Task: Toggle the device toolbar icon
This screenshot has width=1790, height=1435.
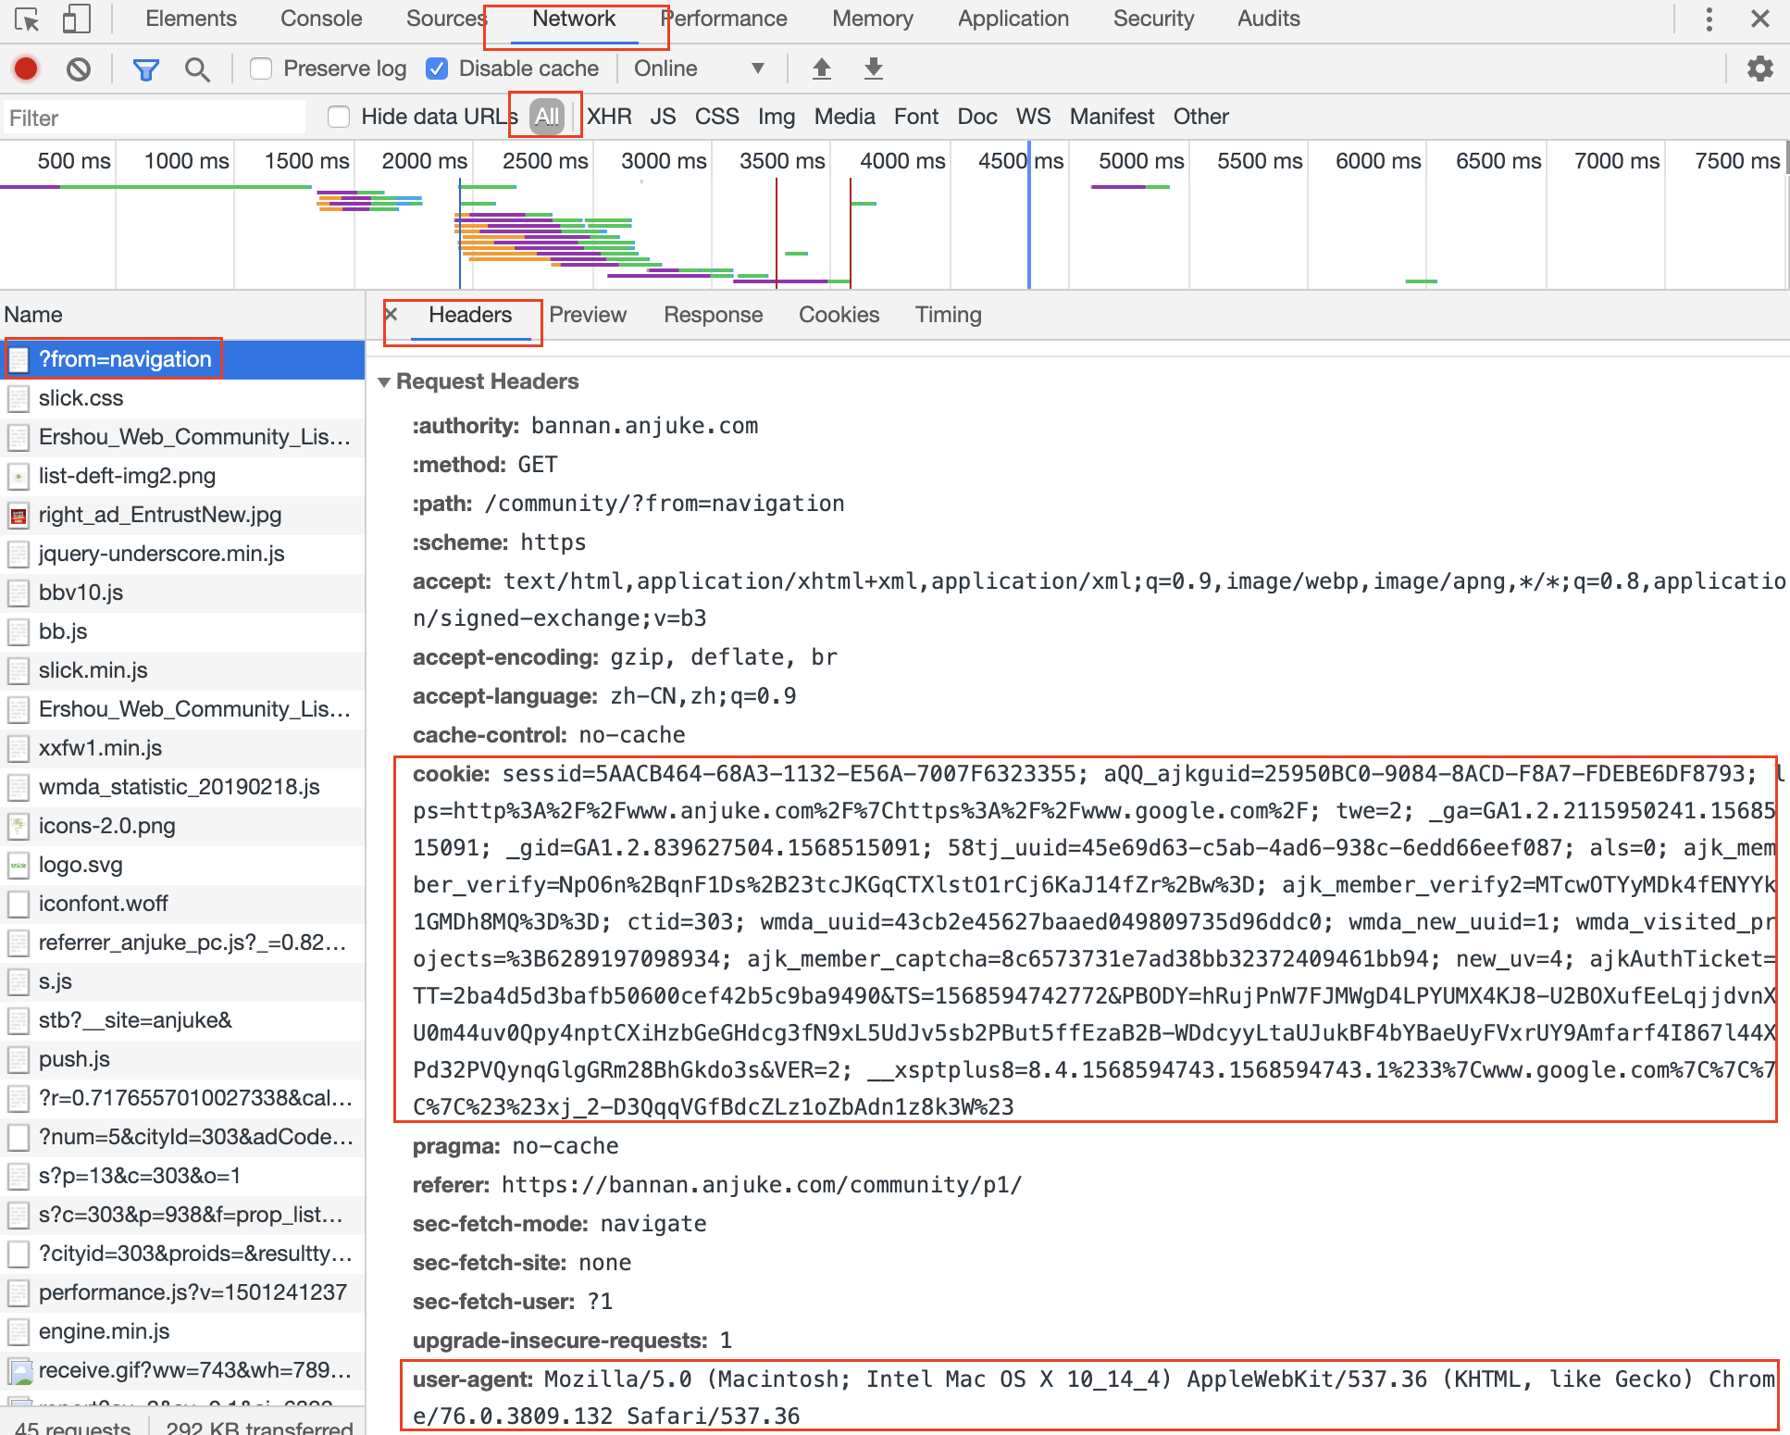Action: [76, 19]
